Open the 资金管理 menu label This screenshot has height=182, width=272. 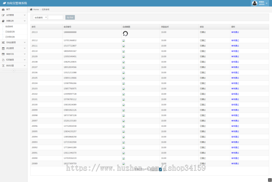pos(10,48)
